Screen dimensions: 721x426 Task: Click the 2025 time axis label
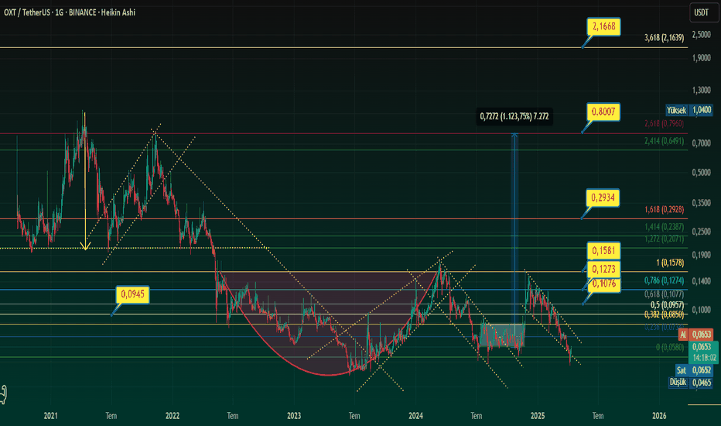[538, 416]
